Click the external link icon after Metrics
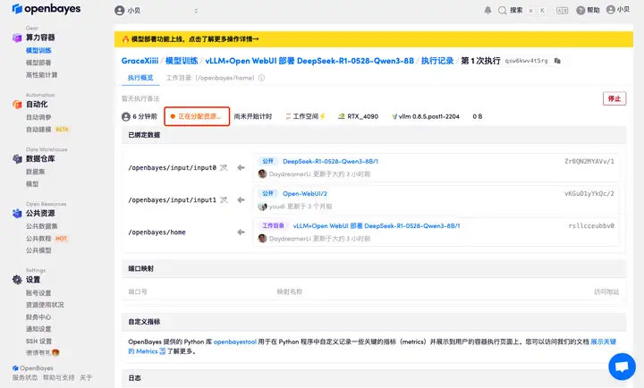Image resolution: width=644 pixels, height=388 pixels. [162, 351]
